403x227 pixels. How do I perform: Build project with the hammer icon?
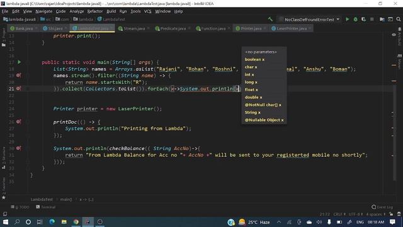270,20
